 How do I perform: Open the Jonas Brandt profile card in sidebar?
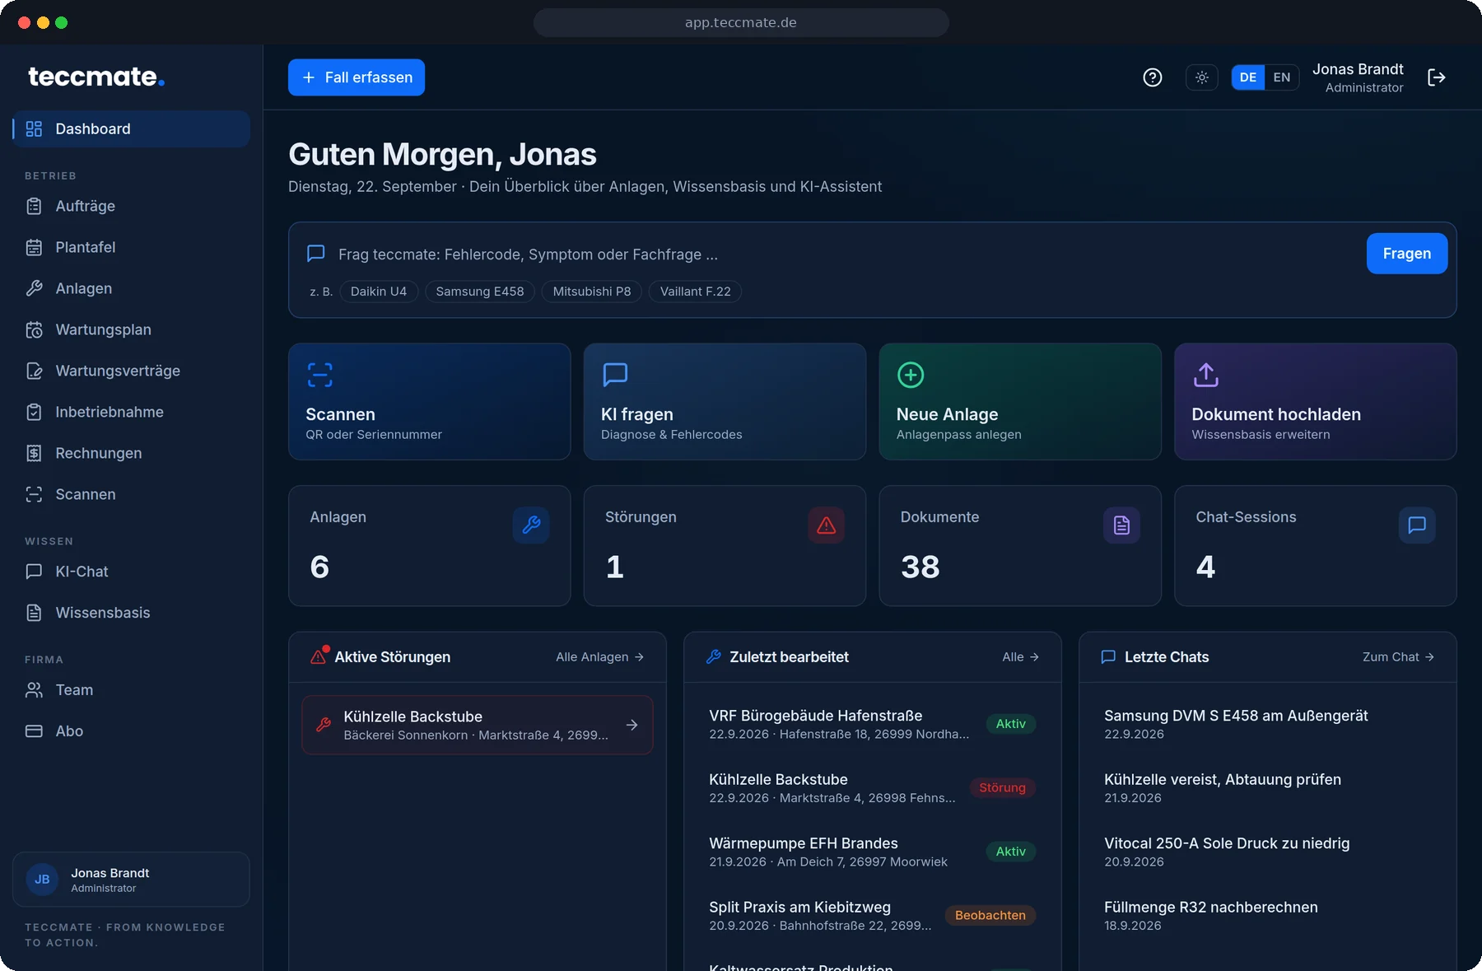(131, 880)
